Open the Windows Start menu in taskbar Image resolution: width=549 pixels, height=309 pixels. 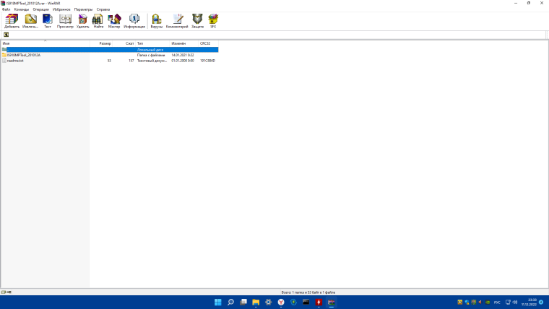coord(217,302)
